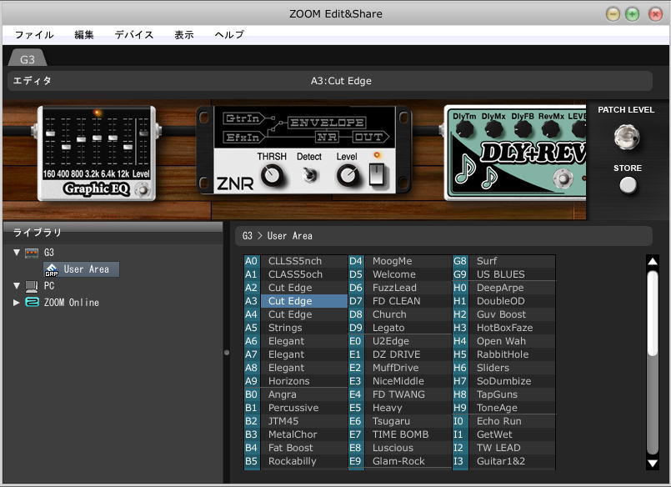Click the DlyMx knob on DLY+REV
This screenshot has width=671, height=487.
point(493,129)
